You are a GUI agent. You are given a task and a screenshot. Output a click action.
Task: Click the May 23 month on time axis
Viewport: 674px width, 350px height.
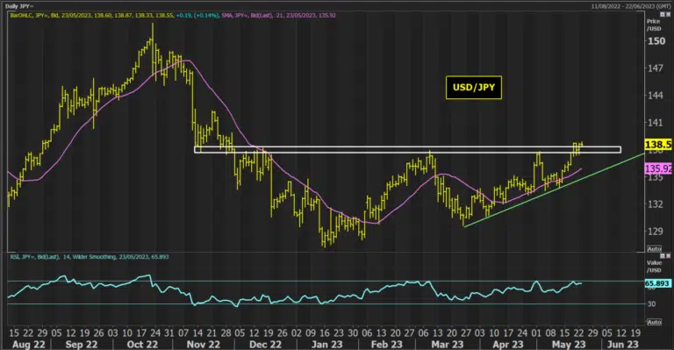point(569,345)
